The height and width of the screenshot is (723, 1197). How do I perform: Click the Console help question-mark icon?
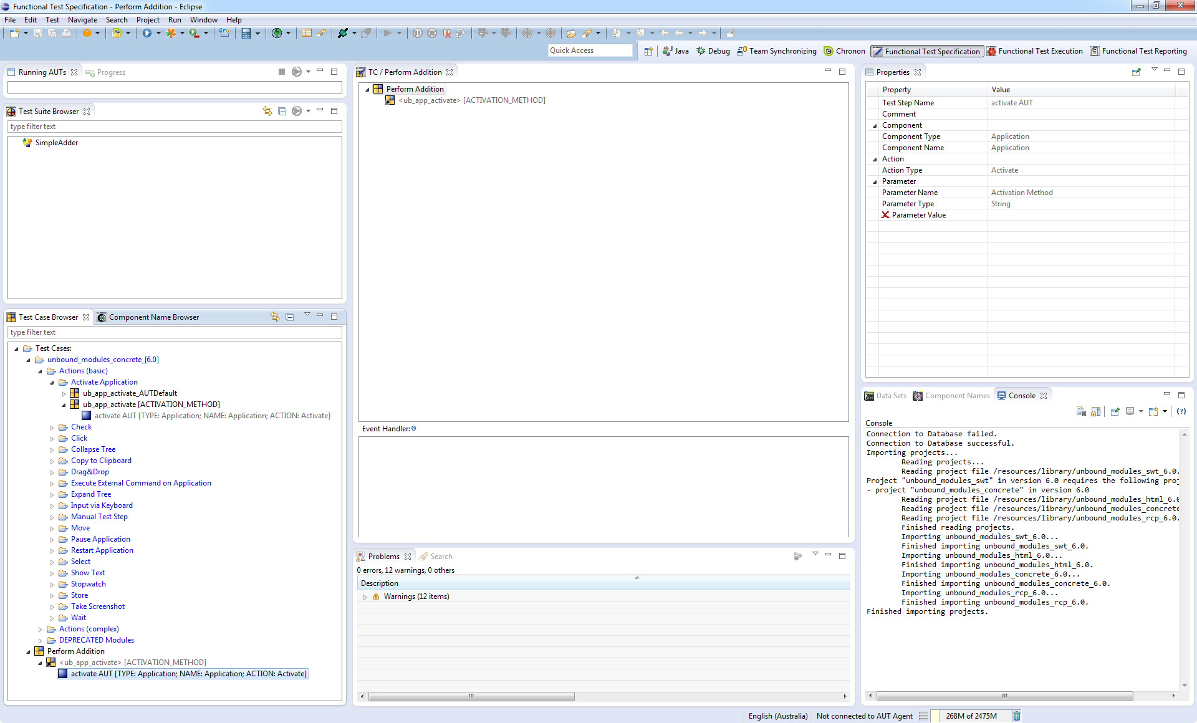pos(1181,411)
